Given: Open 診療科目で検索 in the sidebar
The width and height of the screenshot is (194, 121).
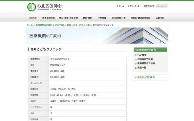Looking at the screenshot, I should point(145,59).
